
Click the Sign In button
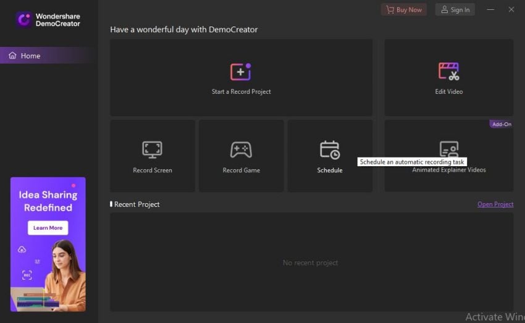(455, 10)
